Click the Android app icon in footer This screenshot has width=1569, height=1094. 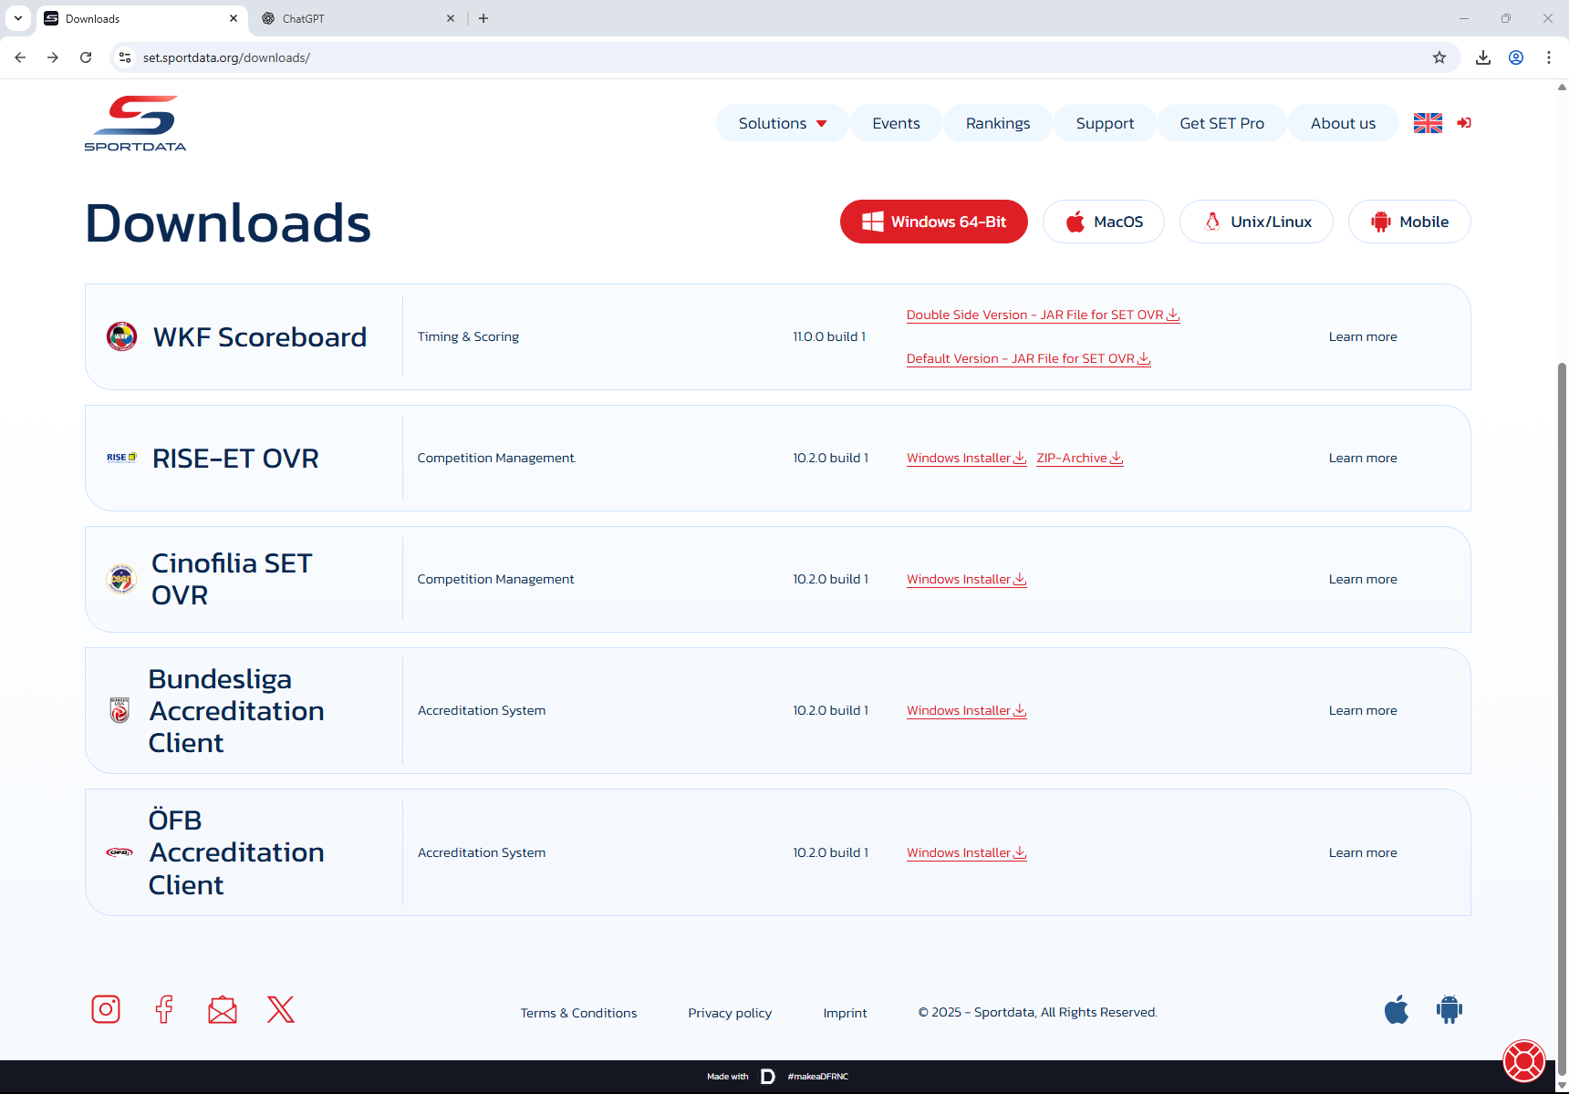pos(1450,1009)
